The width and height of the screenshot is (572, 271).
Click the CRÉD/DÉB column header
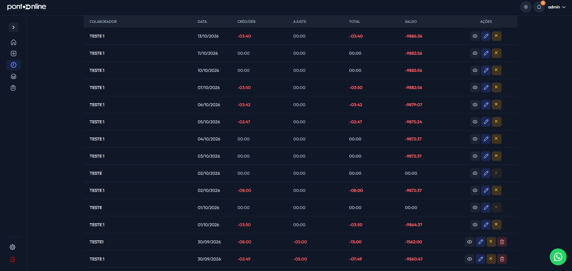tap(246, 22)
